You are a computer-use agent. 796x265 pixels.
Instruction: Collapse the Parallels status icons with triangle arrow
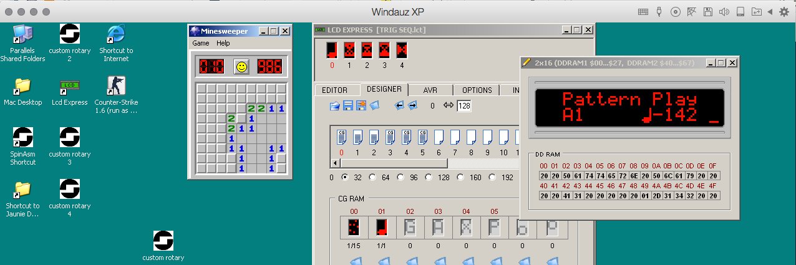pos(770,12)
